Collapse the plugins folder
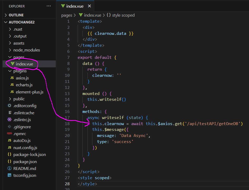Screen dimensions: 249x190 pyautogui.click(x=20, y=71)
